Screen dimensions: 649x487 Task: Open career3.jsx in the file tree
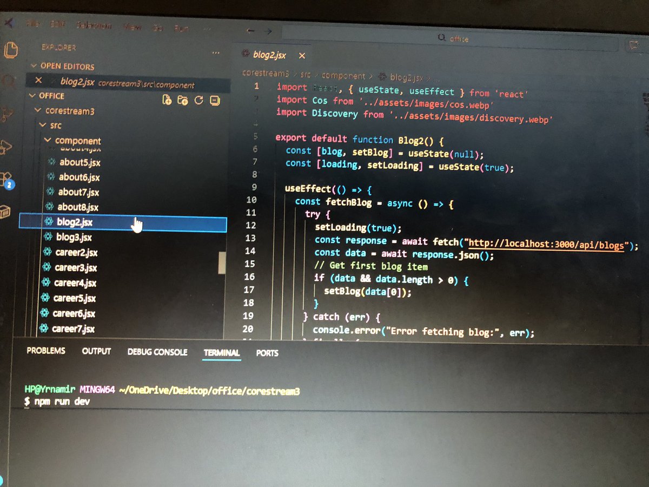(75, 267)
